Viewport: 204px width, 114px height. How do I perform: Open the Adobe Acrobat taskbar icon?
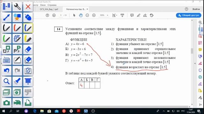click(79, 111)
